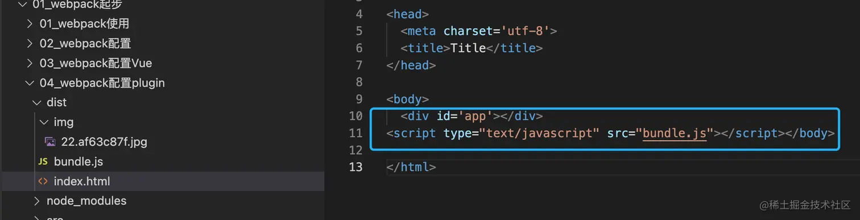Click the word Title inside title tags
This screenshot has width=860, height=220.
coord(468,48)
